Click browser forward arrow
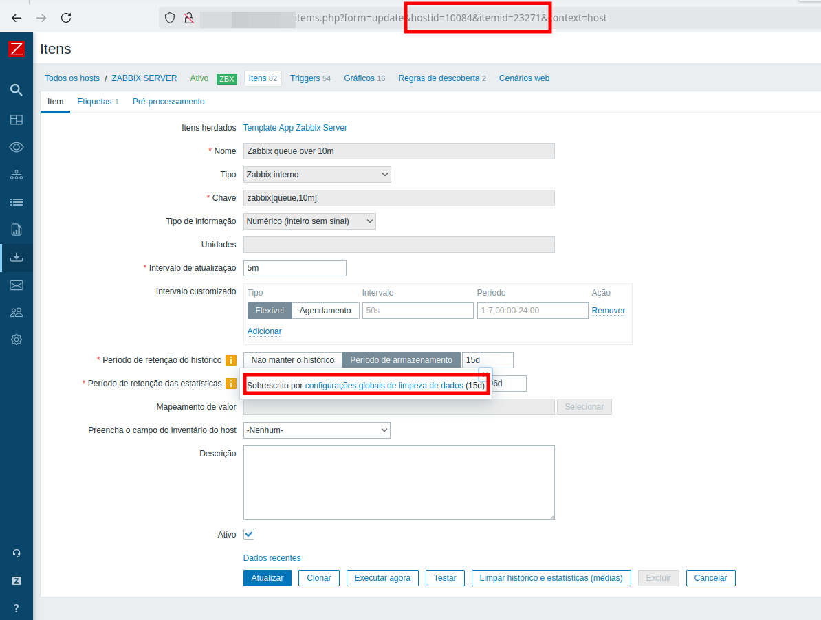The image size is (821, 620). (41, 18)
